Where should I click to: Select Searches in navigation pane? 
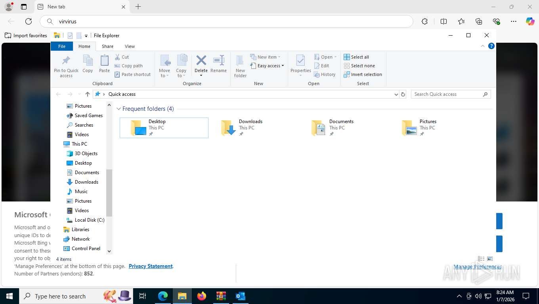[80, 125]
